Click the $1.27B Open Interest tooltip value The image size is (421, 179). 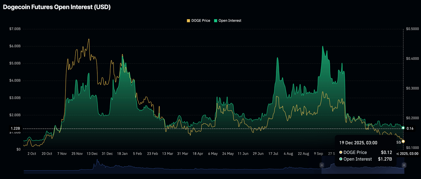[385, 159]
